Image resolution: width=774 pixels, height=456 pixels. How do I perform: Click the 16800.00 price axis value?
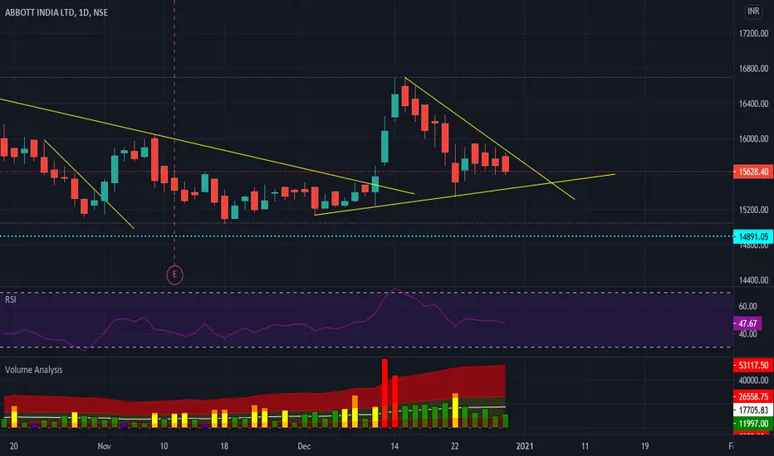(x=753, y=69)
